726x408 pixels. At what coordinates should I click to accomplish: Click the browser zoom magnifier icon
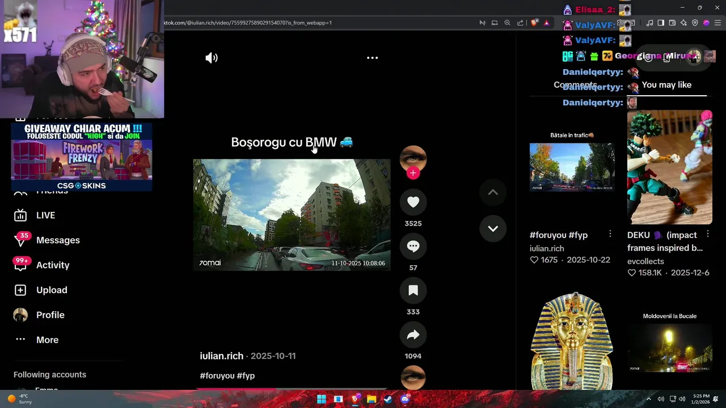click(x=507, y=23)
